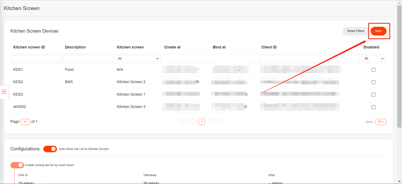Open the Disabled column filter dropdown
The height and width of the screenshot is (184, 402).
point(373,58)
